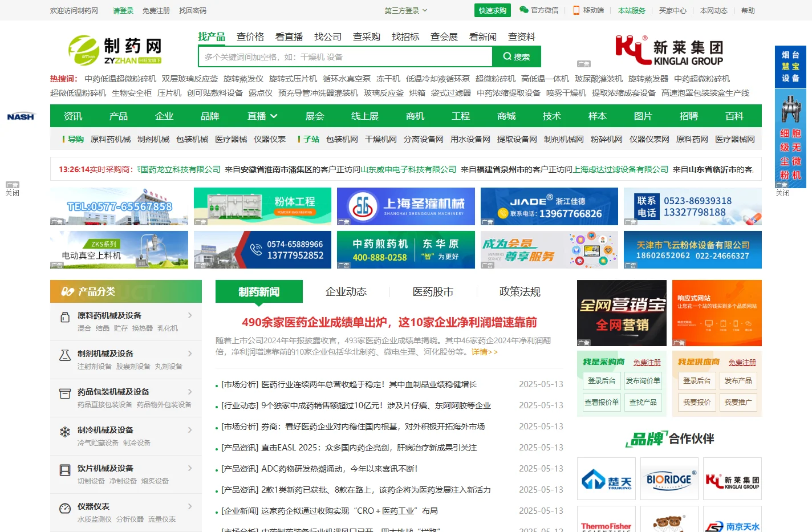Expand the 制冷机械及设备 chevron
This screenshot has width=812, height=532.
click(190, 430)
